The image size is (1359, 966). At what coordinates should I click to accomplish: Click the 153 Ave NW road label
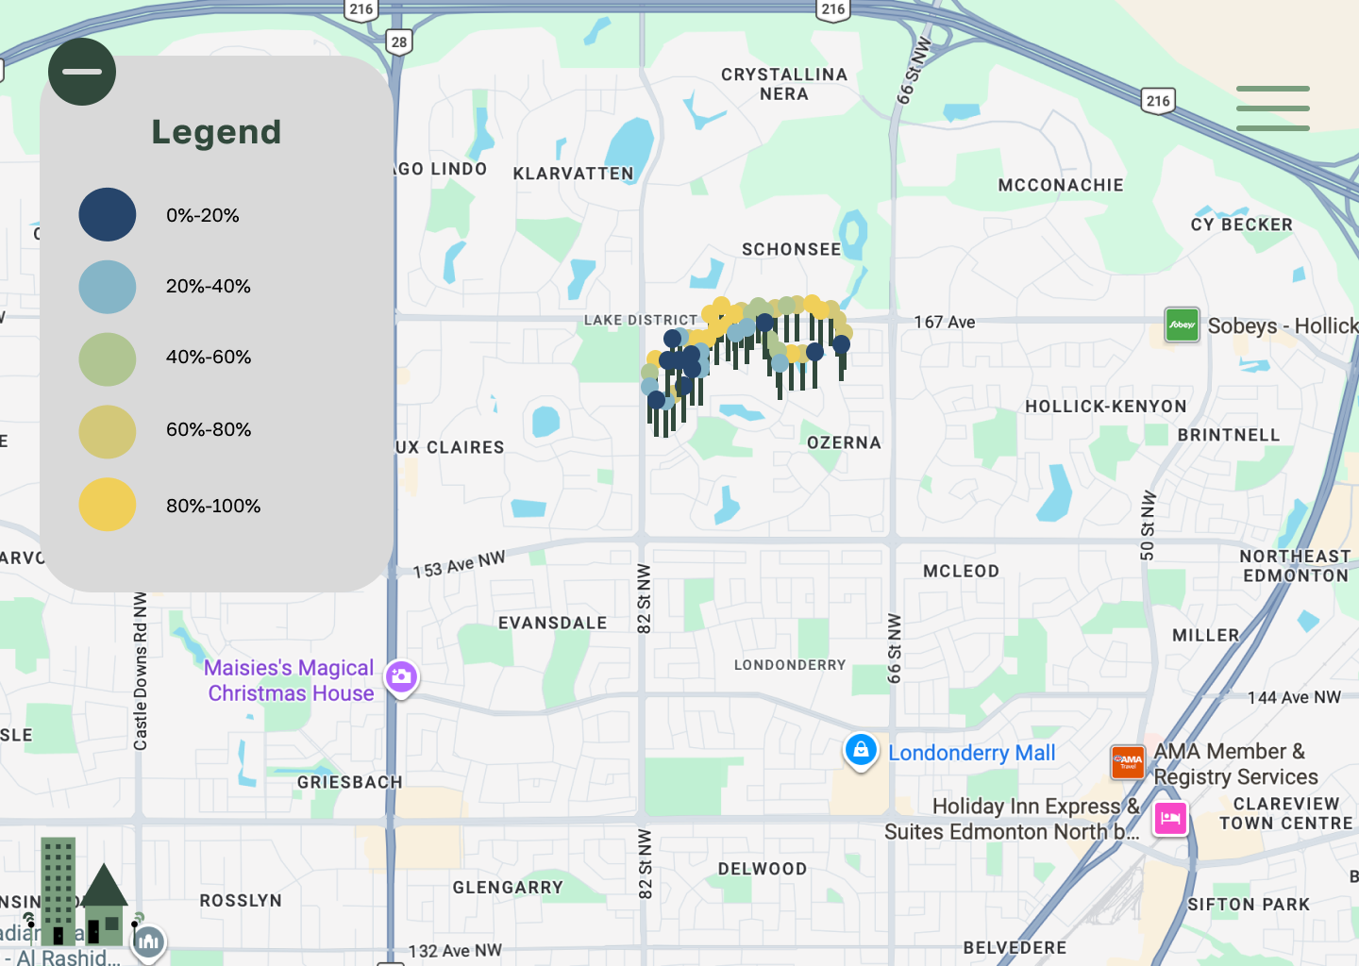[460, 564]
